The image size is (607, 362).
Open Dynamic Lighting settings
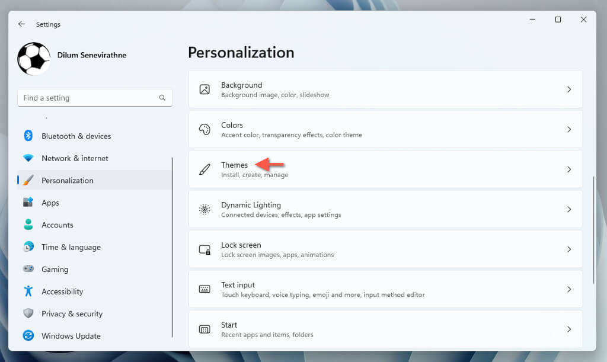point(385,209)
